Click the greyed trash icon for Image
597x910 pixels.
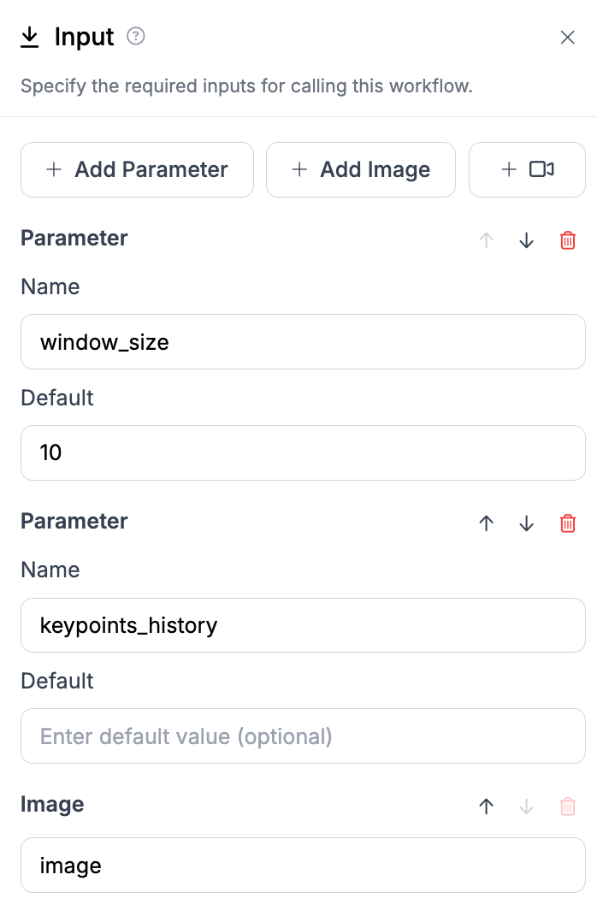(x=567, y=807)
